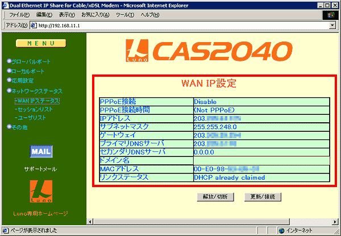Viewport: 341px width, 236px height.
Task: Click the 解放/切断 button
Action: (x=215, y=197)
